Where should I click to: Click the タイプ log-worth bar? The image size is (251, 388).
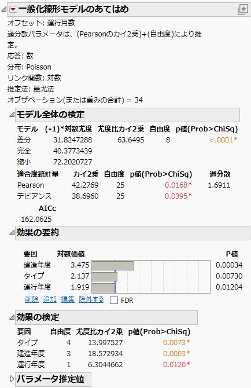(x=105, y=277)
